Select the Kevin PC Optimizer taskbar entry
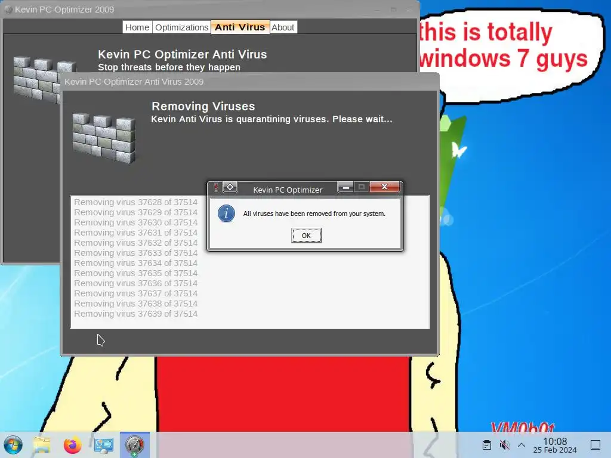Screen dimensions: 611x458 point(135,445)
